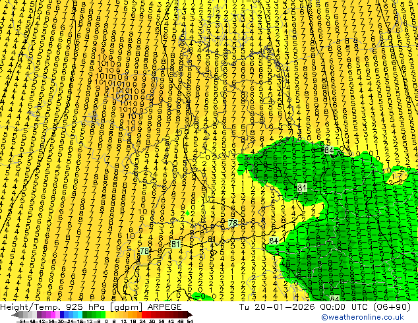Pick the bright yellow segment of the temperature scale

[107, 315]
